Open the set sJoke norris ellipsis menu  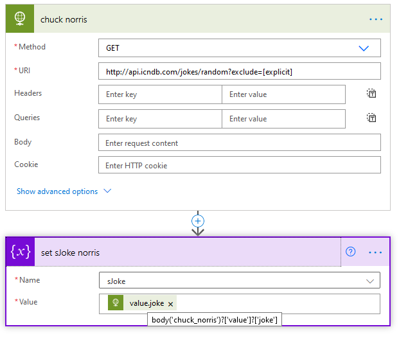point(376,252)
